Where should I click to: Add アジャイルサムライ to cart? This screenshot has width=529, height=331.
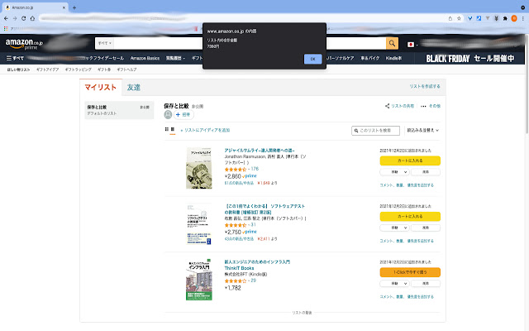410,161
